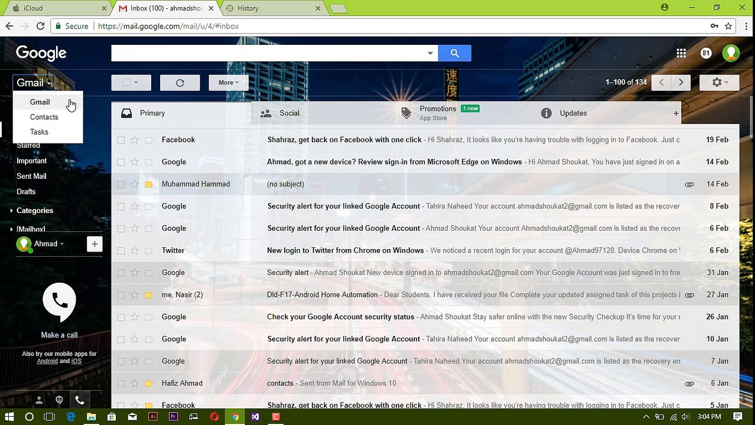Star the Facebook email from 19 Feb

point(135,140)
